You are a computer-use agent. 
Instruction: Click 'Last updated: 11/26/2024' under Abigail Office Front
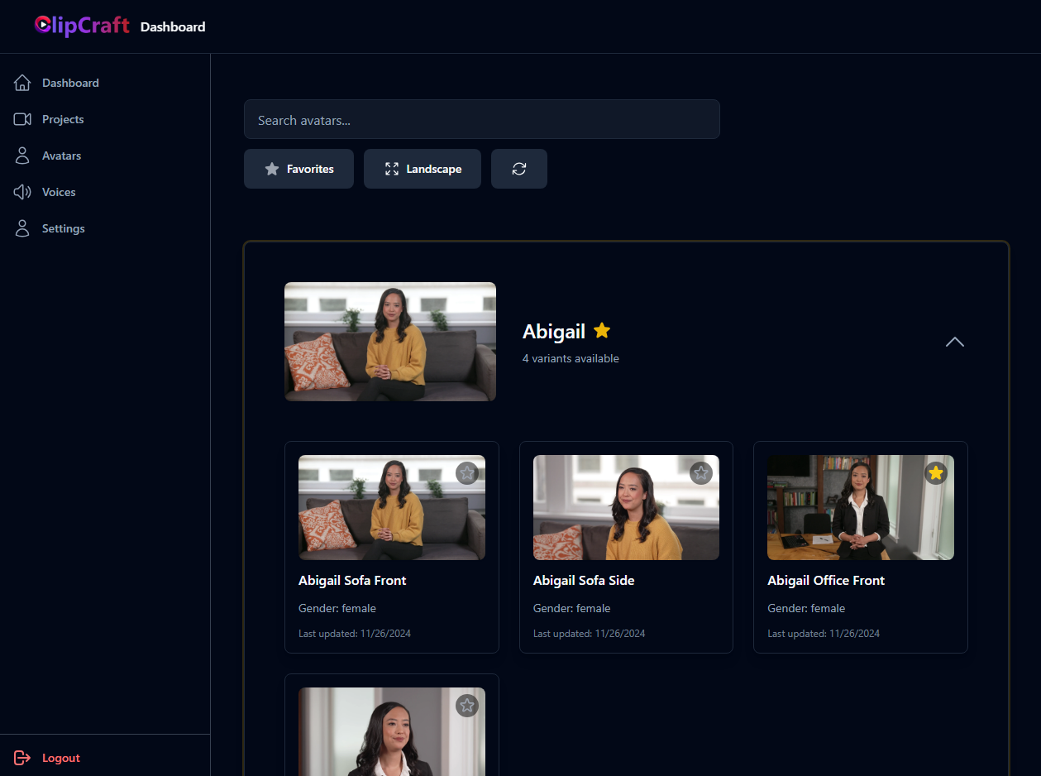click(x=824, y=634)
